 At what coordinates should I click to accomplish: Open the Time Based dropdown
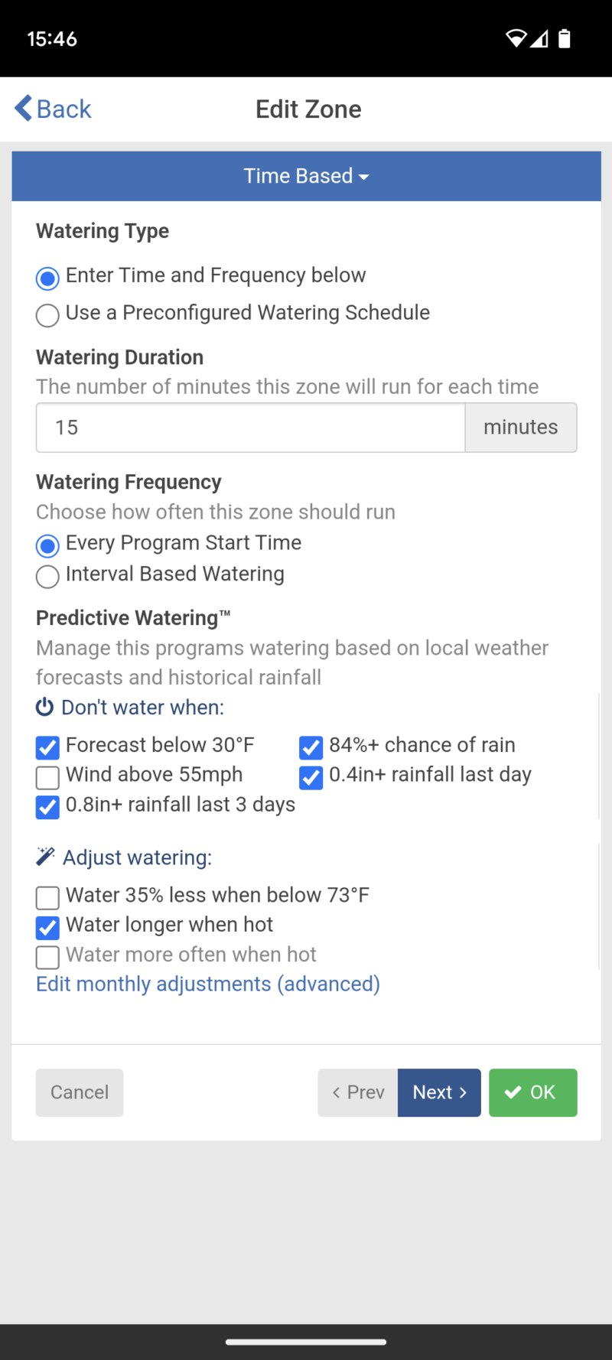[x=306, y=176]
